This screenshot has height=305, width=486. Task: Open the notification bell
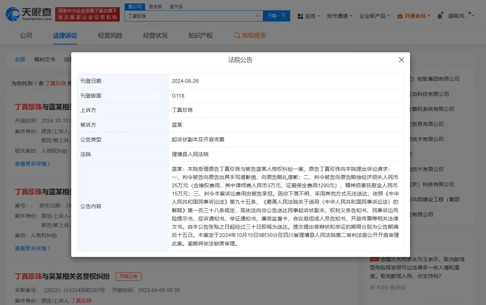point(439,16)
